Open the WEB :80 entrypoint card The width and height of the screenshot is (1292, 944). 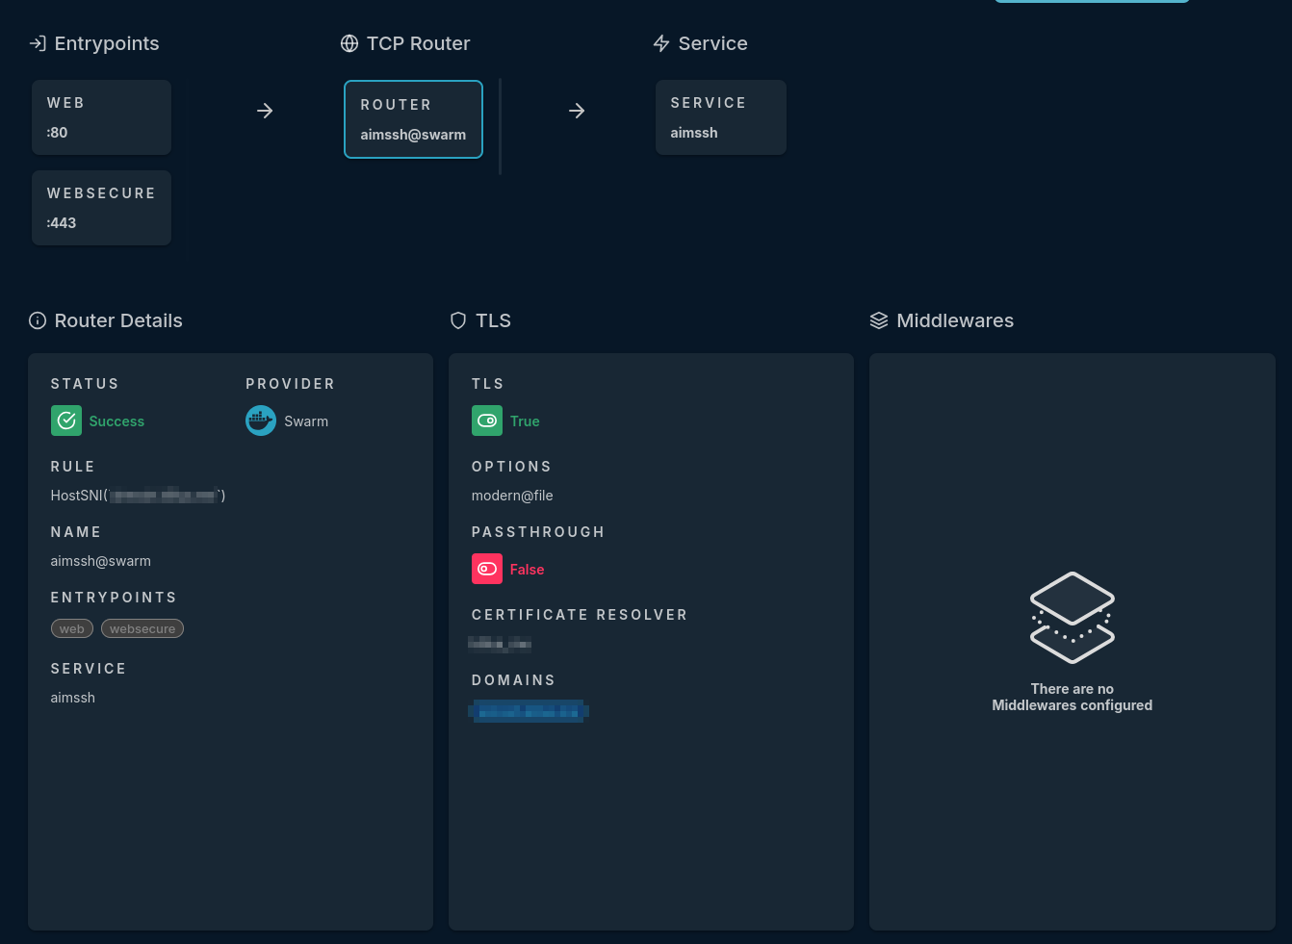click(x=101, y=117)
